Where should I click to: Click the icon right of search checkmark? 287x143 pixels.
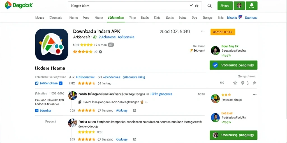pyautogui.click(x=197, y=6)
